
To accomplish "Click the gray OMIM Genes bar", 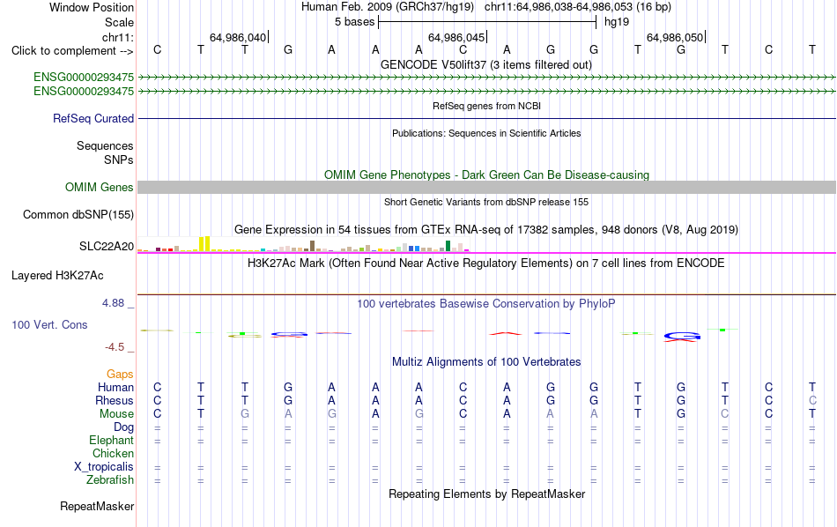I will pos(486,187).
